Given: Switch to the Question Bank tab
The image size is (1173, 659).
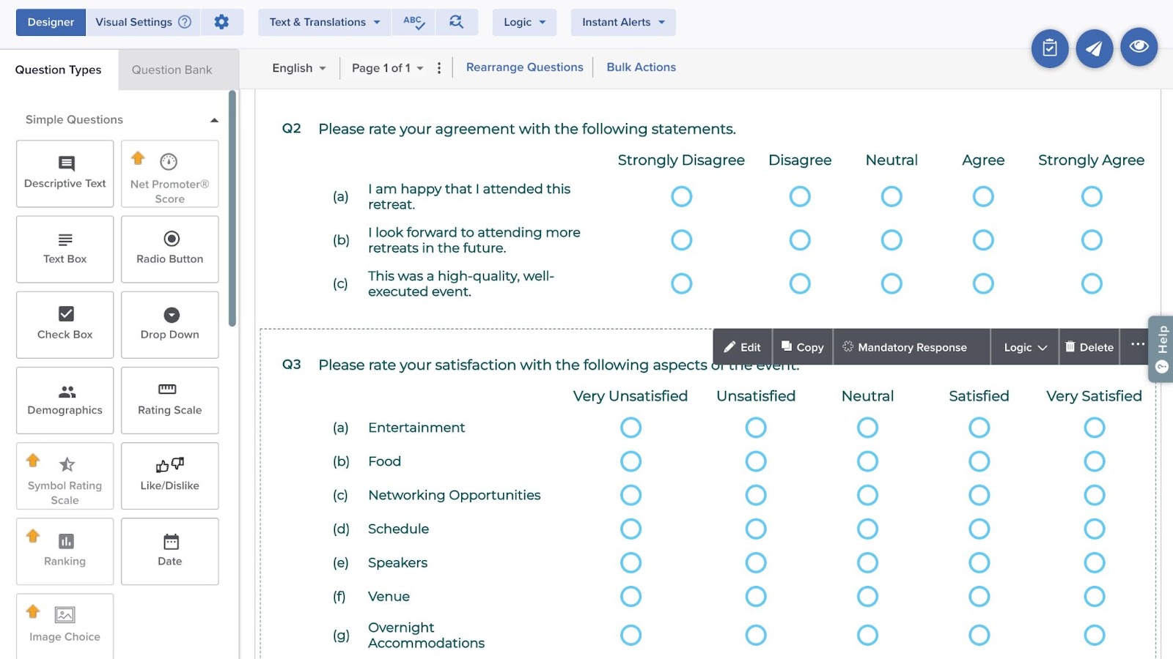Looking at the screenshot, I should click(x=172, y=70).
